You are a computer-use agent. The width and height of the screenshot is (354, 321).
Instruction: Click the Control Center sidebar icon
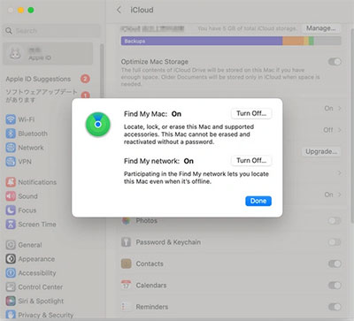click(11, 287)
